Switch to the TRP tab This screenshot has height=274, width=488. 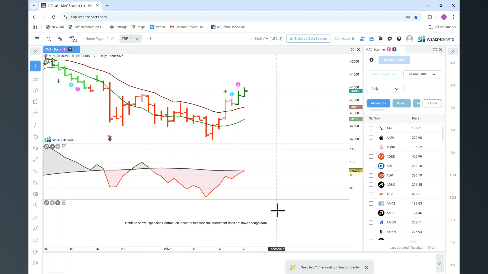pos(125,39)
